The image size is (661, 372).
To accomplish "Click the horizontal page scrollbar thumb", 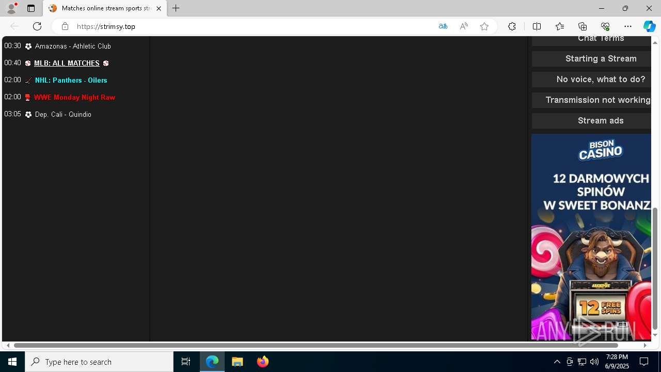I will pos(316,345).
